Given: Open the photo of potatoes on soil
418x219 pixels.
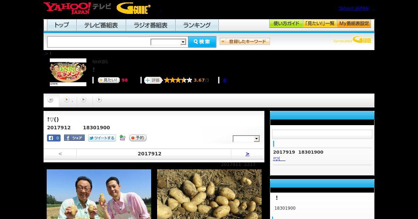Looking at the screenshot, I should (x=209, y=194).
